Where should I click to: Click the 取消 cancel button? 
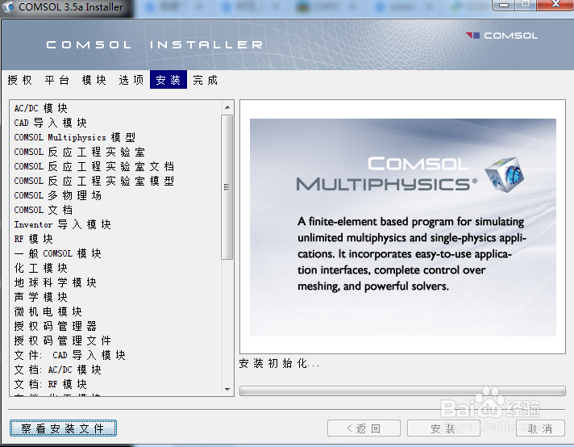pos(540,428)
